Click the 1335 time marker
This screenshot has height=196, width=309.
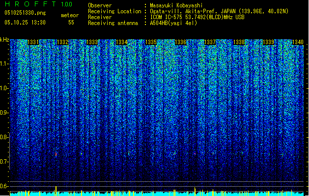[x=151, y=42]
